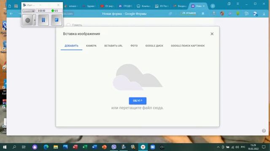Open Windows taskbar search
The width and height of the screenshot is (270, 151).
(14, 147)
